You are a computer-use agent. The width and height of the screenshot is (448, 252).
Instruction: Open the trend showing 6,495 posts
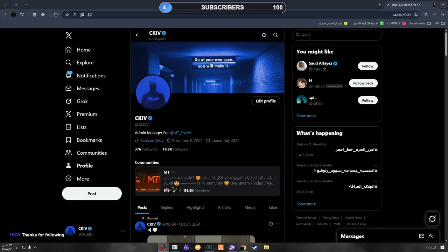pyautogui.click(x=337, y=149)
